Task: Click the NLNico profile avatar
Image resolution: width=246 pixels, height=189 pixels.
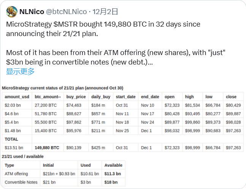Action: (11, 11)
